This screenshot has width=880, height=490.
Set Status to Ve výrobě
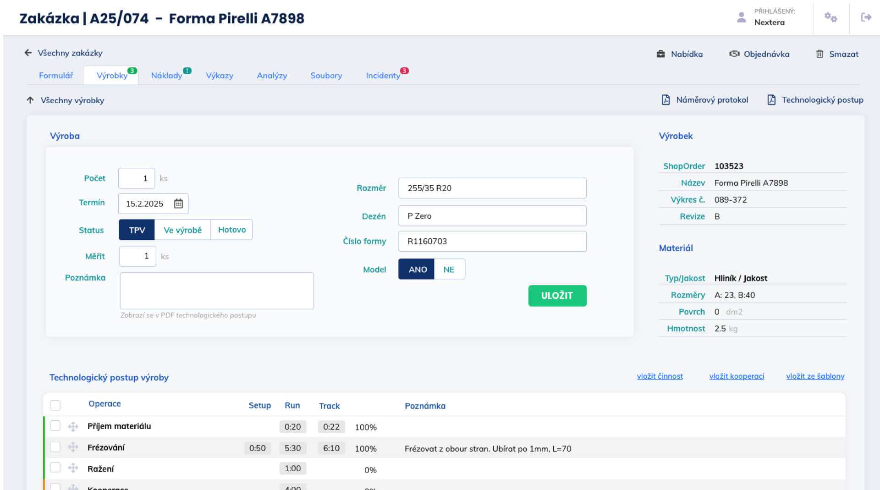pos(182,230)
